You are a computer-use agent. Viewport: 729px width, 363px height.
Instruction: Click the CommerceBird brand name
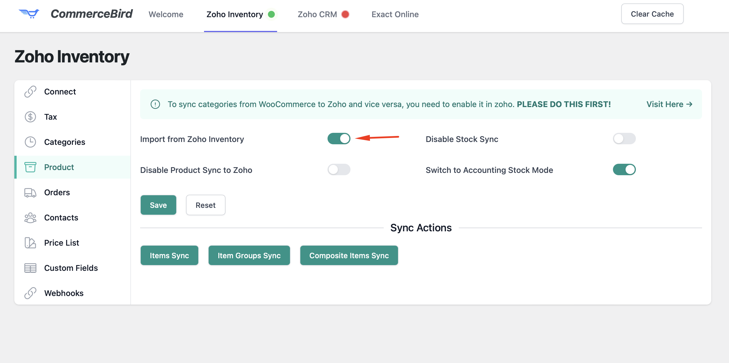click(92, 14)
